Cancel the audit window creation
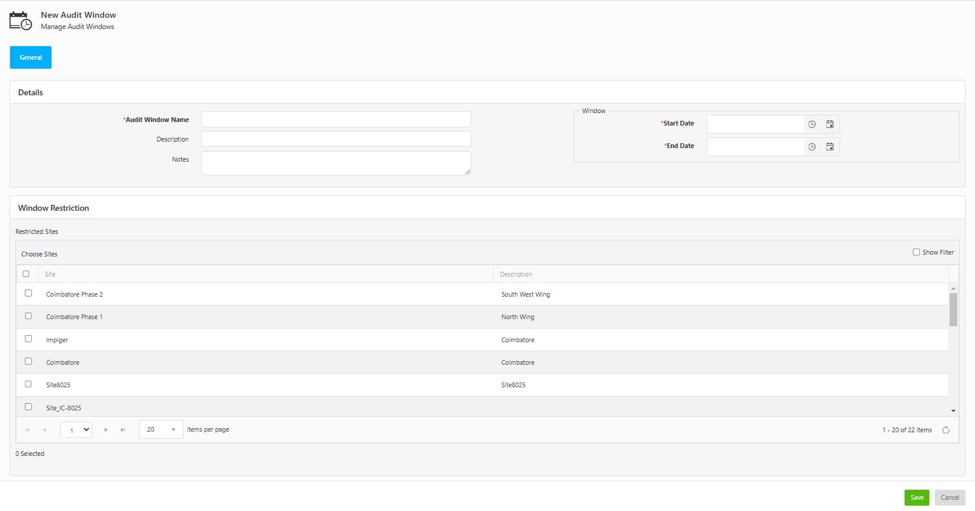 (950, 497)
